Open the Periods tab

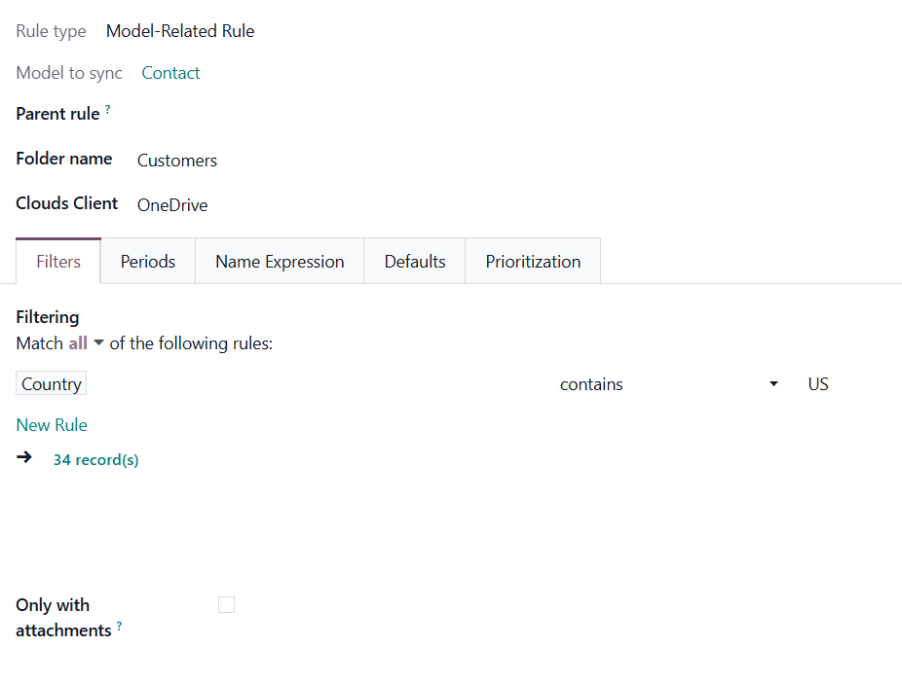[x=148, y=262]
